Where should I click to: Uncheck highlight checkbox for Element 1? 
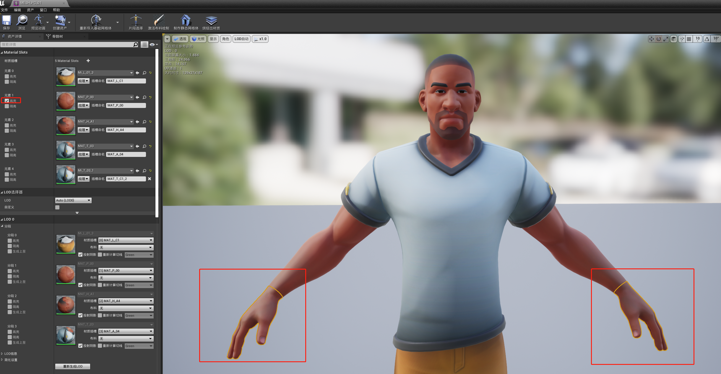7,101
